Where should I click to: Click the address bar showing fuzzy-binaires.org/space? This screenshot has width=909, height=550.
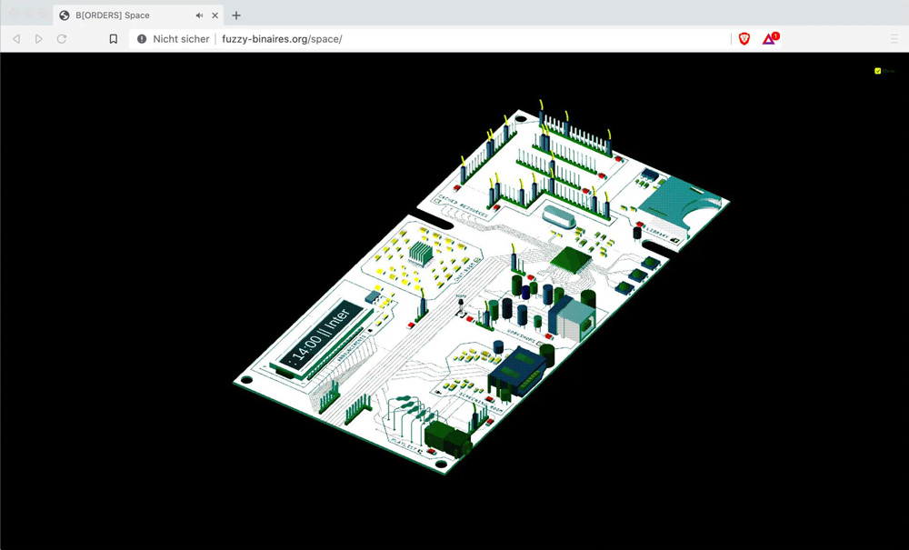coord(282,38)
